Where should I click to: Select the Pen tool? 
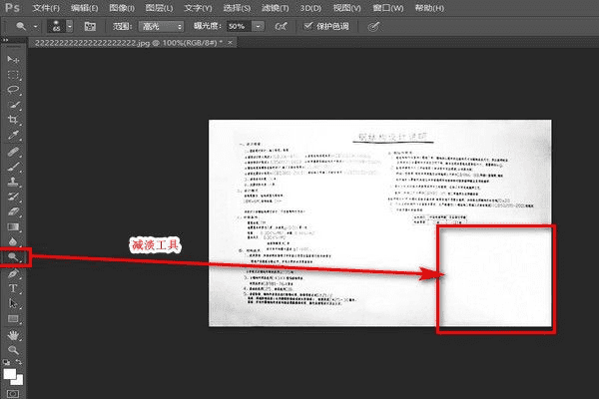pyautogui.click(x=13, y=273)
